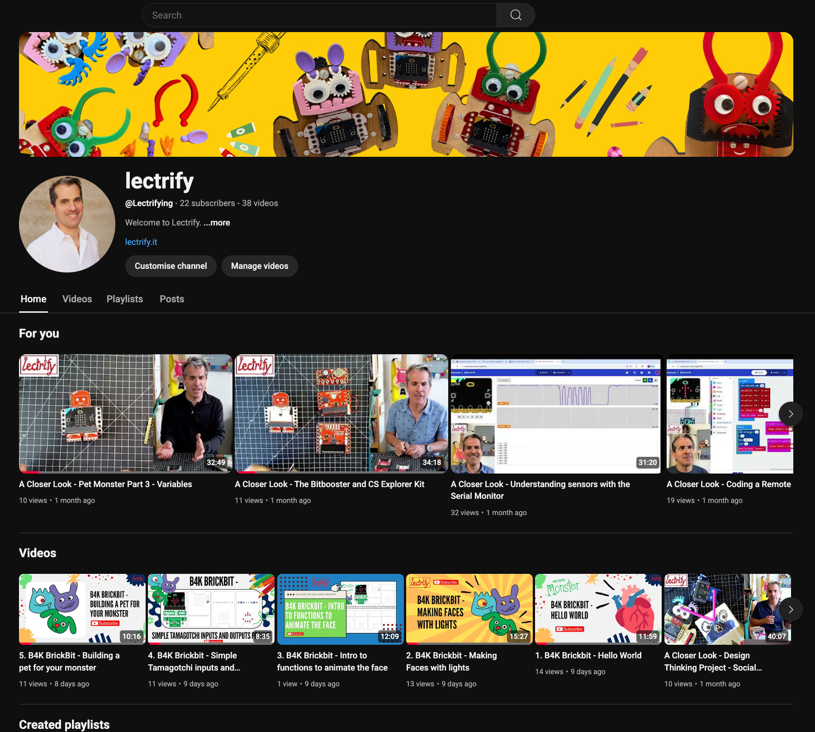
Task: Click the 14 views • 9 days ago text
Action: pos(570,672)
